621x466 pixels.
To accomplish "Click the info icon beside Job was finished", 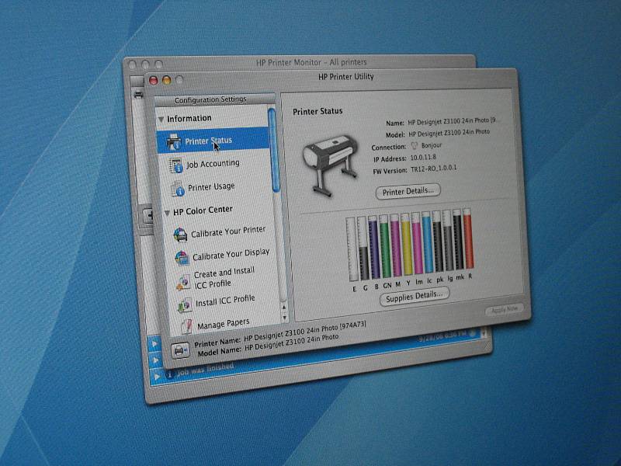I will click(169, 374).
